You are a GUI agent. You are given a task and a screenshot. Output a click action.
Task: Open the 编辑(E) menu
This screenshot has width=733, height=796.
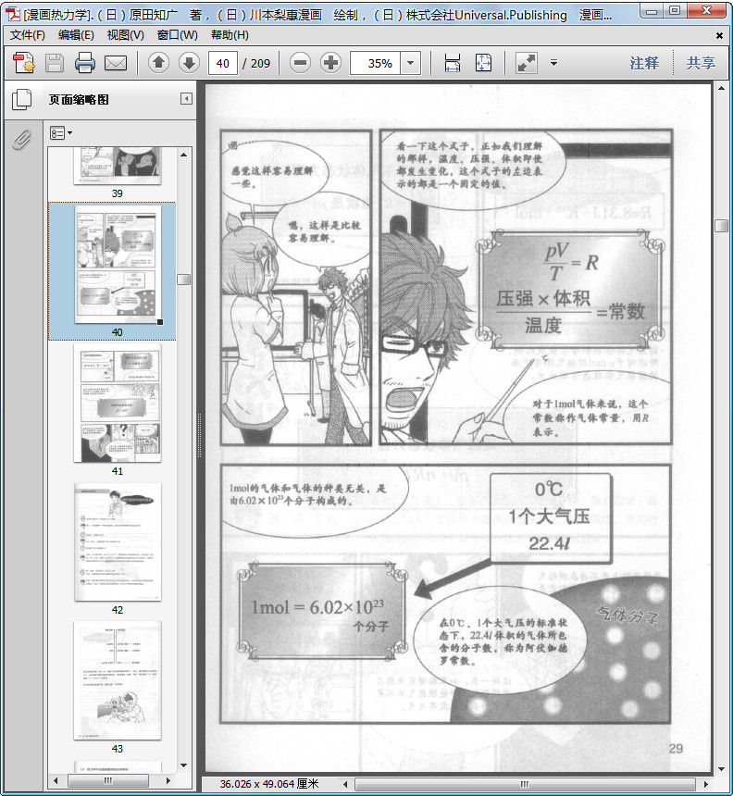point(76,35)
